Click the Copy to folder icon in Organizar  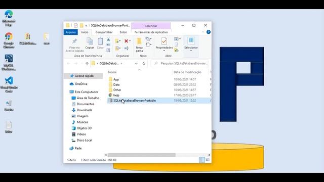pos(117,49)
